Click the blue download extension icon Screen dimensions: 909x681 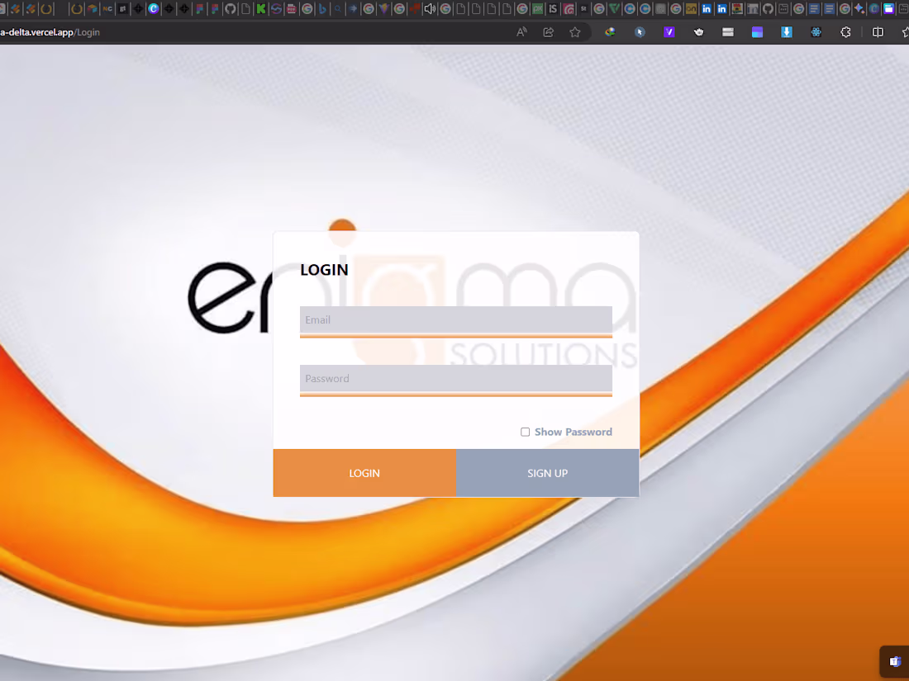[x=787, y=31]
